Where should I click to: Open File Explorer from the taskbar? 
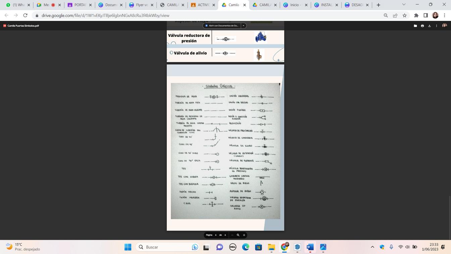(271, 247)
